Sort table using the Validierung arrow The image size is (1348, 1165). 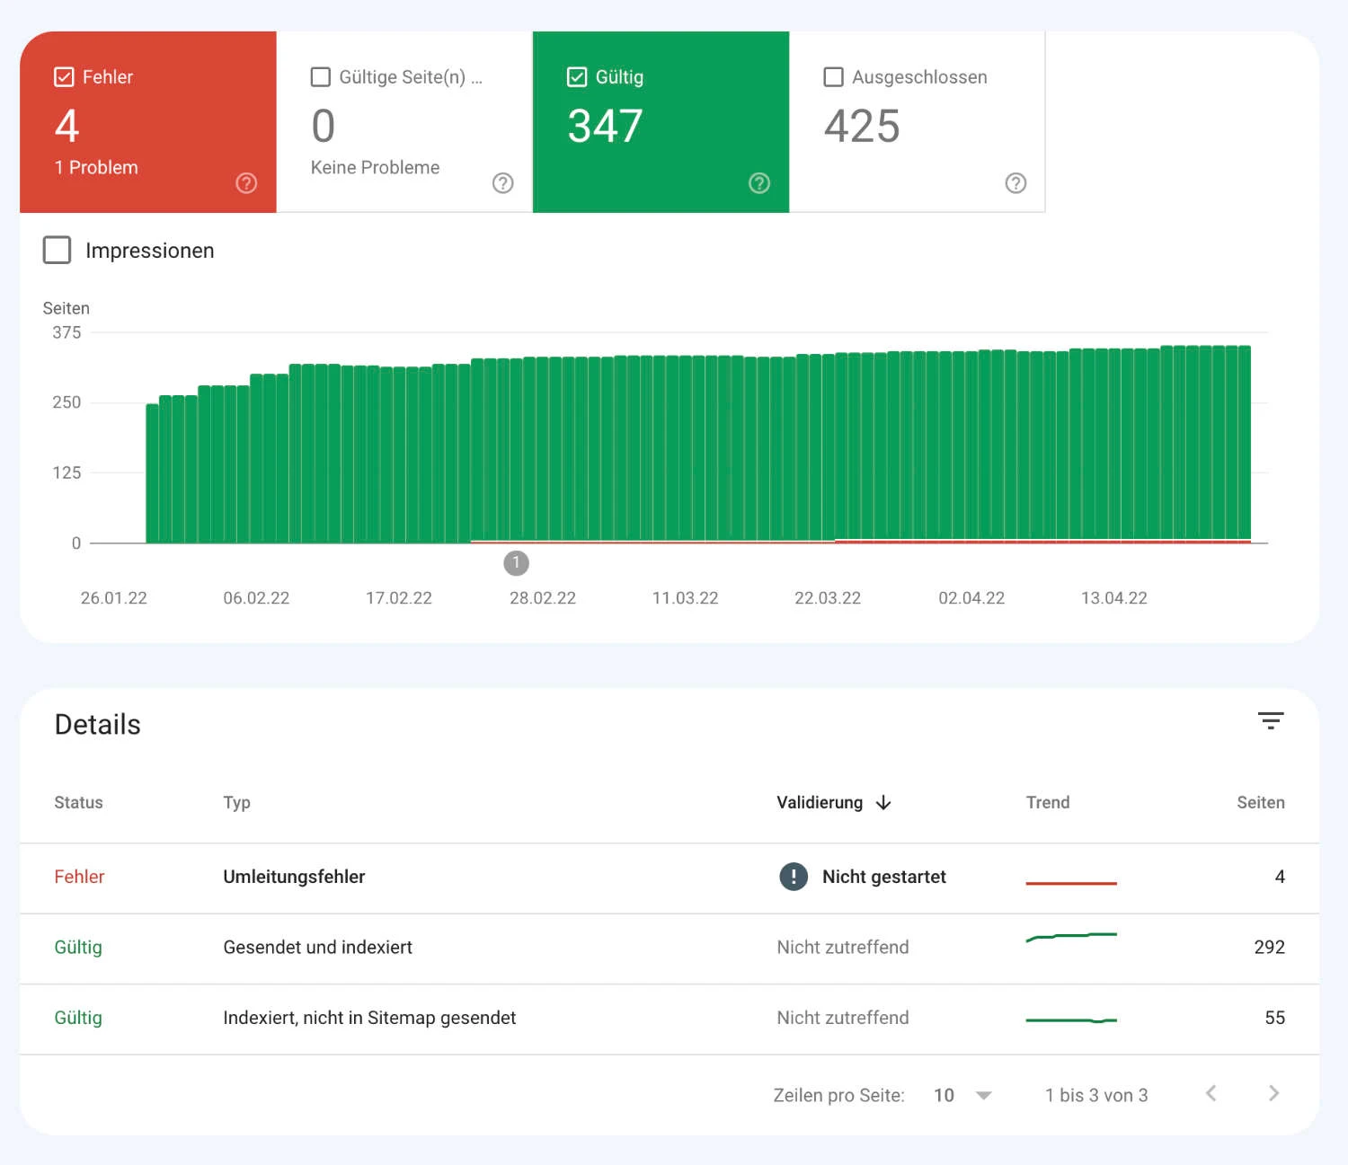click(884, 802)
